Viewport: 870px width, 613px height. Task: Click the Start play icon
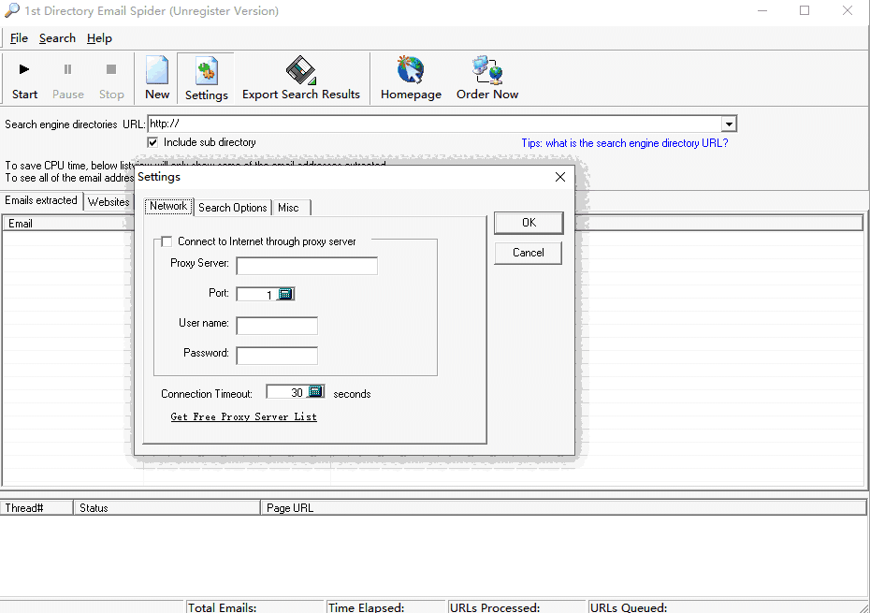click(24, 70)
